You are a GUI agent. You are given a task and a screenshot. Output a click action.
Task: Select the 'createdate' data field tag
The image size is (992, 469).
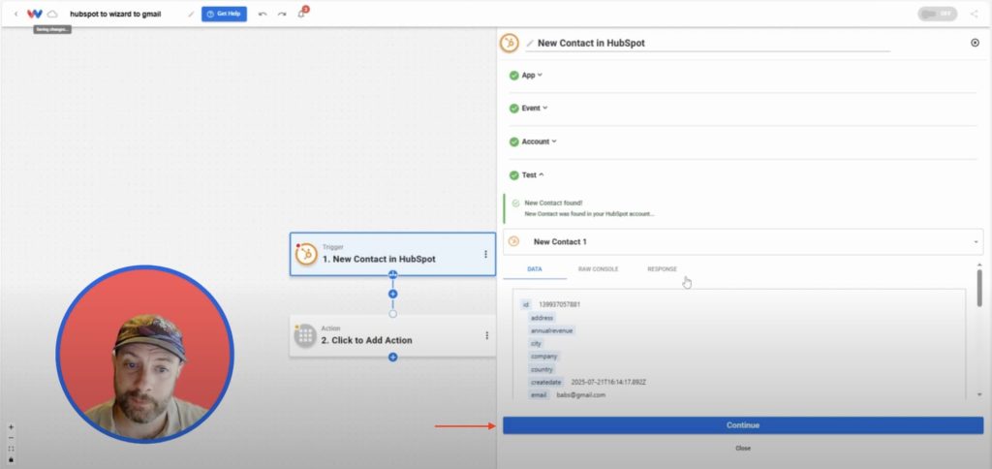pyautogui.click(x=546, y=383)
